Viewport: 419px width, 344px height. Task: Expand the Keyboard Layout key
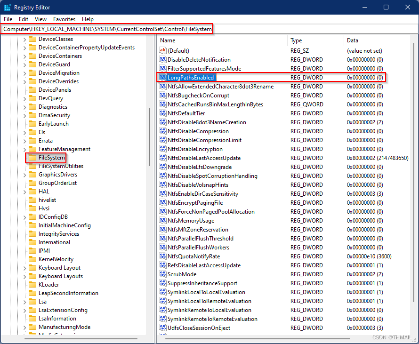24,268
